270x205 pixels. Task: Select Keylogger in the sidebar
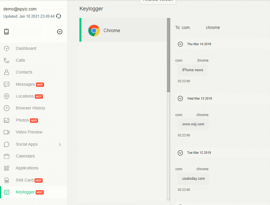pos(25,192)
